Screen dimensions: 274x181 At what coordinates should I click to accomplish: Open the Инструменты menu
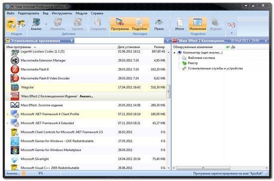tap(62, 13)
